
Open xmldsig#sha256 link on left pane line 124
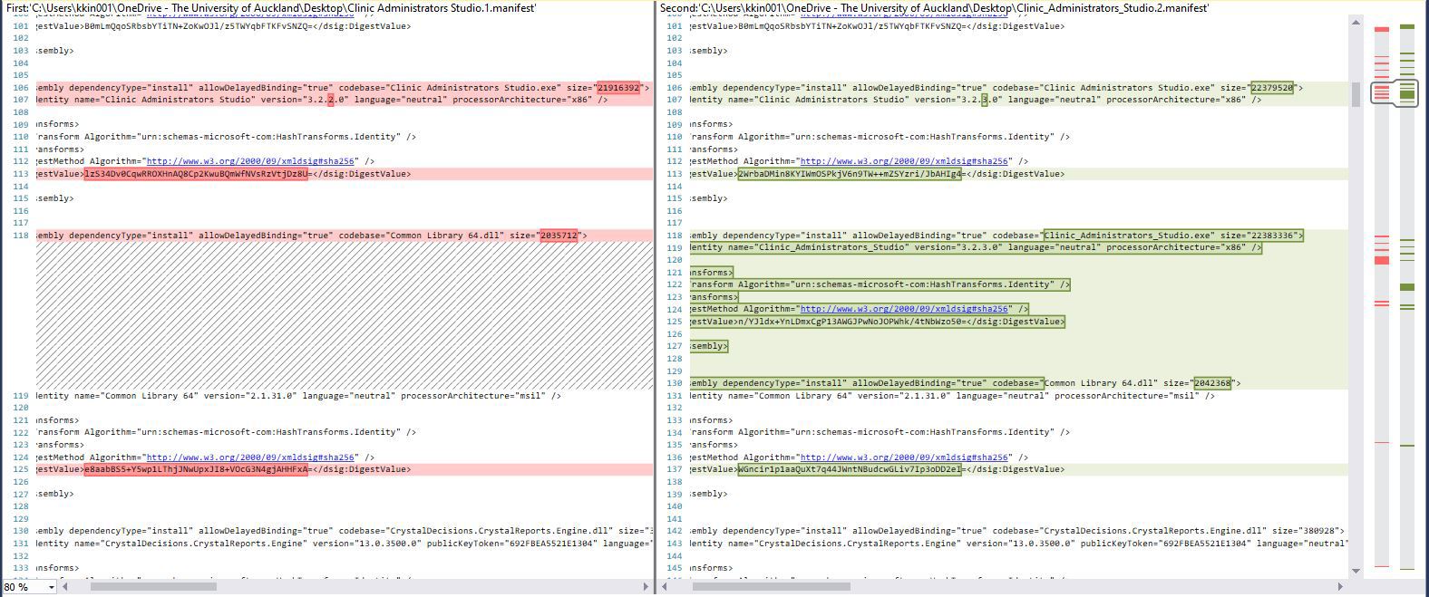[x=251, y=457]
